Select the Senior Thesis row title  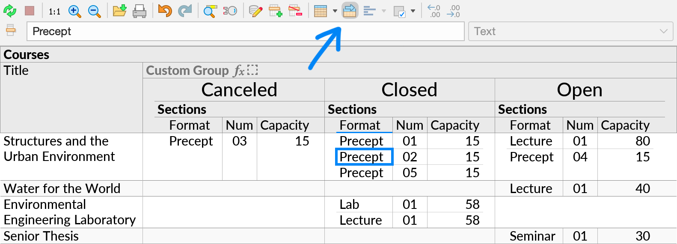pos(41,236)
